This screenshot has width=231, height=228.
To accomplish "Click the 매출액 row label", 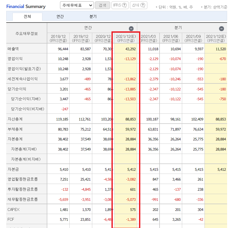I will 13,49.
